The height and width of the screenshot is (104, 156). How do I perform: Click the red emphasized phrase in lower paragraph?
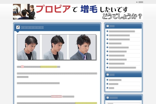click(56, 96)
